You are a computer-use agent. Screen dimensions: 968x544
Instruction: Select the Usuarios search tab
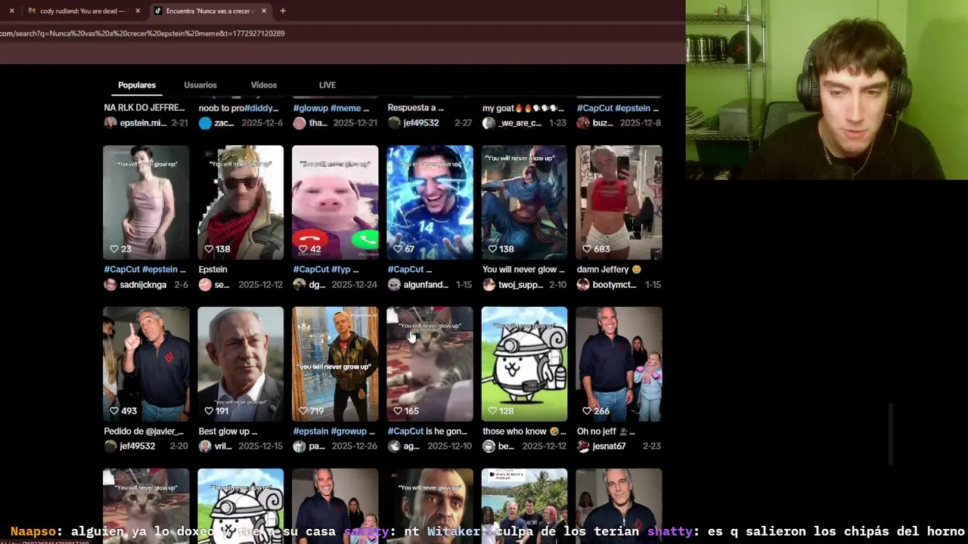coord(200,85)
